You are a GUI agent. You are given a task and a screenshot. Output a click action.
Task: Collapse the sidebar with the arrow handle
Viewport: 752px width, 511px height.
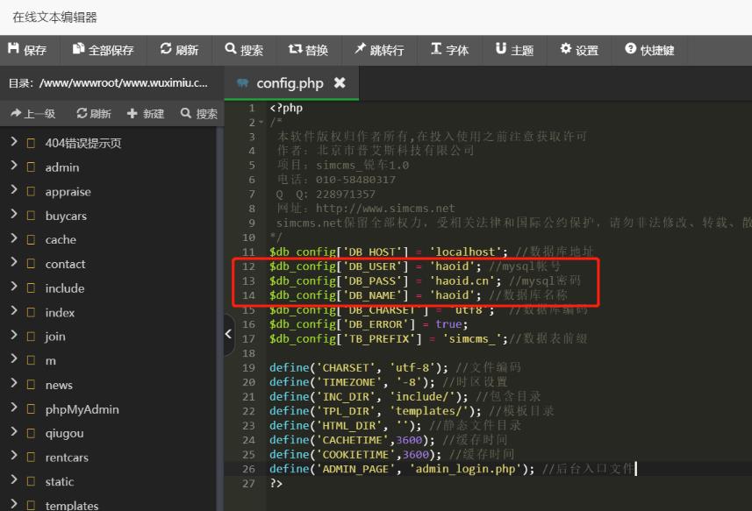point(229,333)
